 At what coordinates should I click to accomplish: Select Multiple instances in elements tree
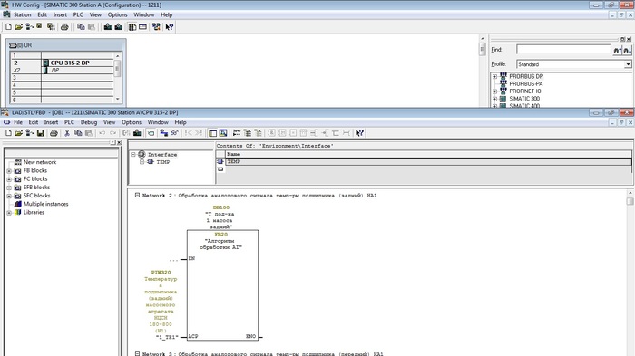45,205
